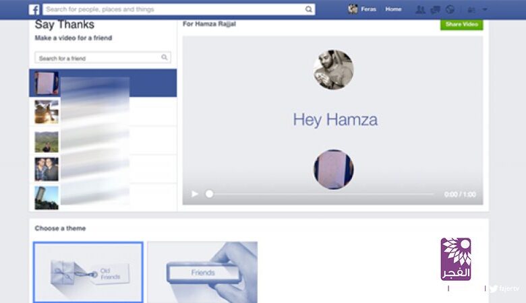This screenshot has height=303, width=526.
Task: Open the friend requests icon
Action: tap(420, 9)
